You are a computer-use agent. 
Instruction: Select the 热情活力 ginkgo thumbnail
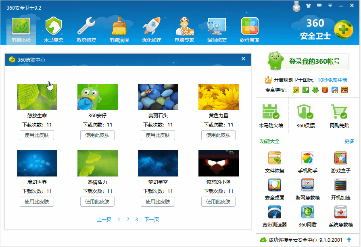(x=98, y=163)
